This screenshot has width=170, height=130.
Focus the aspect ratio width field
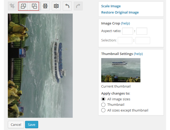click(x=128, y=31)
